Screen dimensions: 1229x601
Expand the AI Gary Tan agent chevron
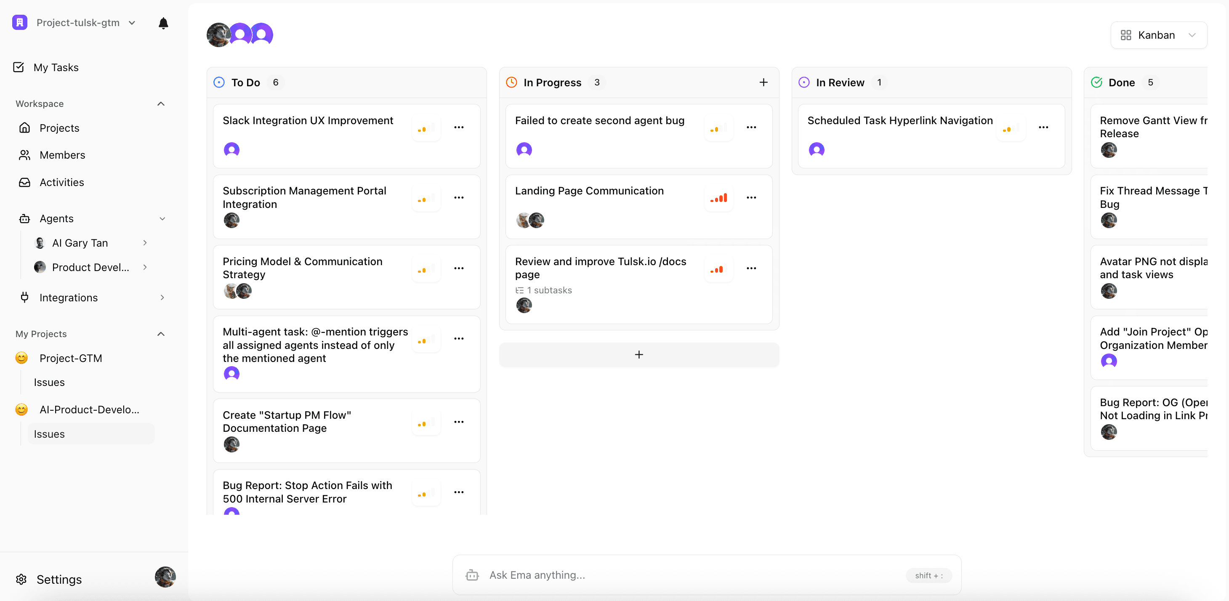click(x=145, y=243)
